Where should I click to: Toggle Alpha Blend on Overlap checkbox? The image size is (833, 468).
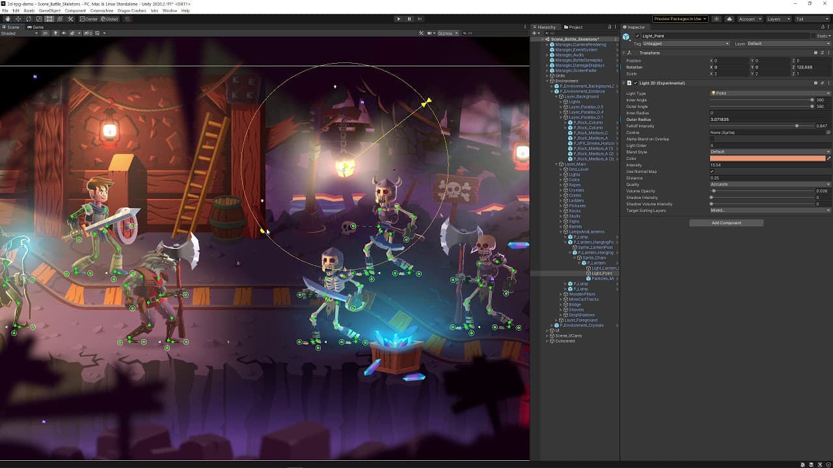[713, 139]
